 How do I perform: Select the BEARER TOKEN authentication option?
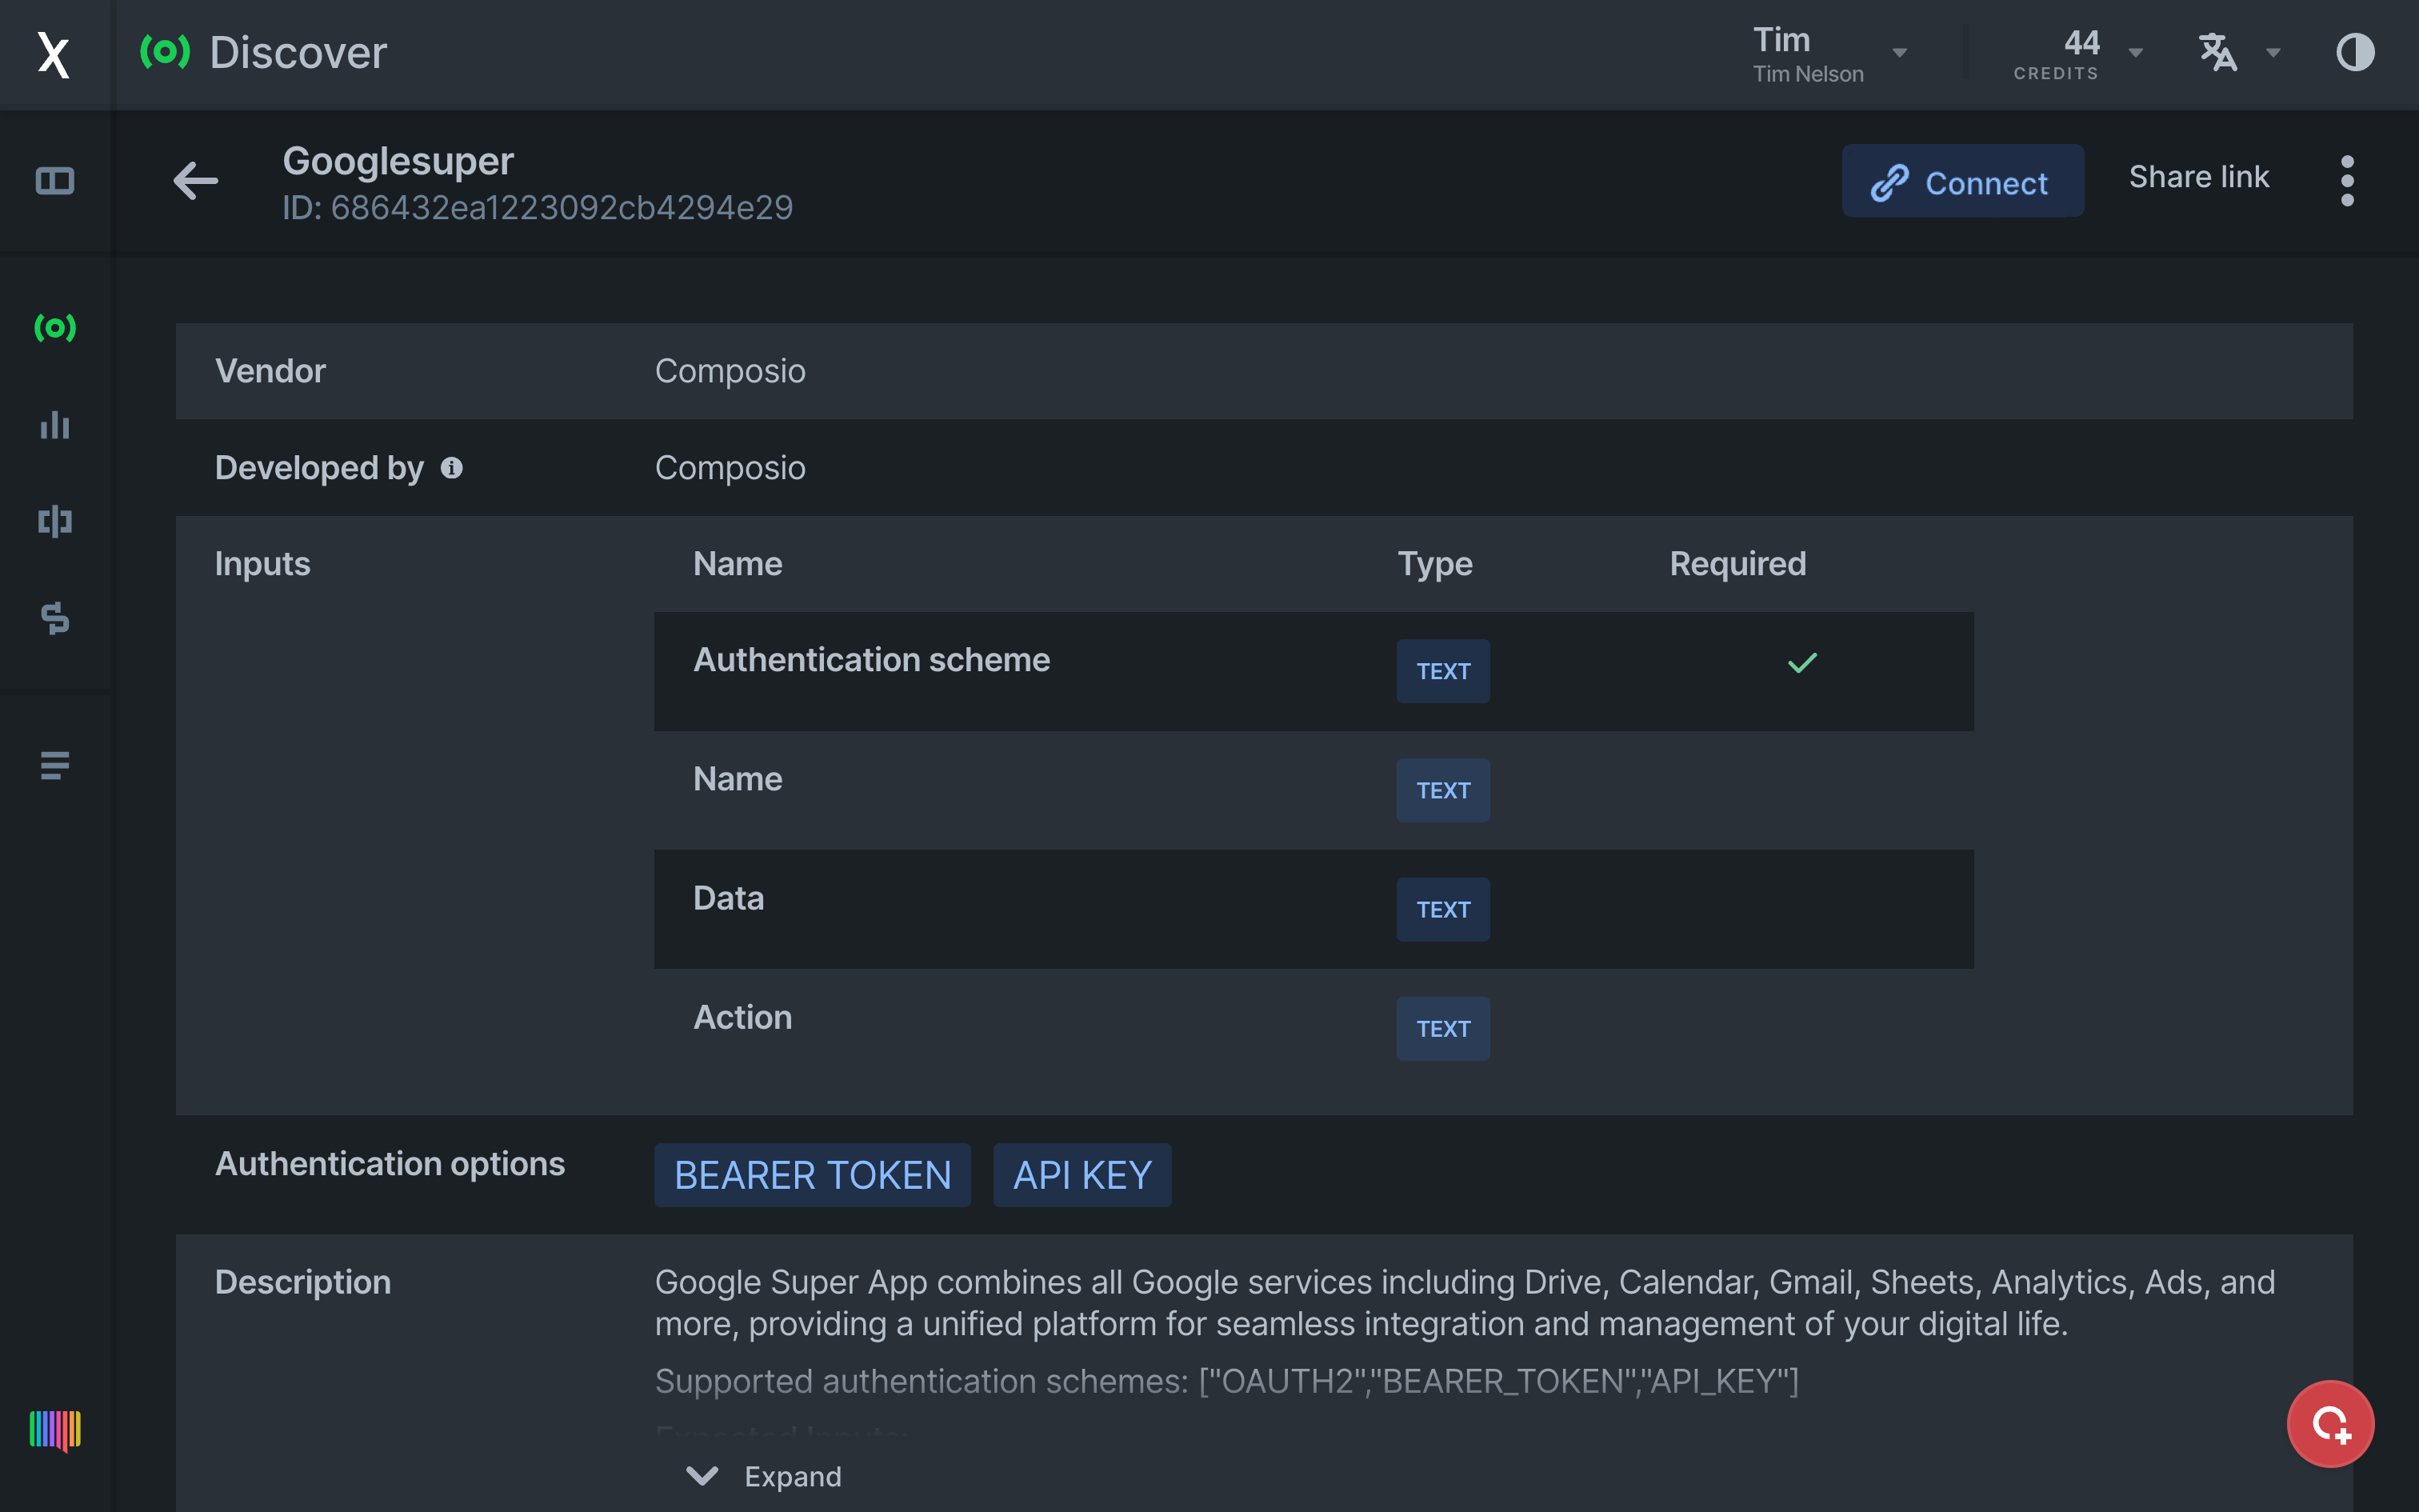pyautogui.click(x=812, y=1175)
